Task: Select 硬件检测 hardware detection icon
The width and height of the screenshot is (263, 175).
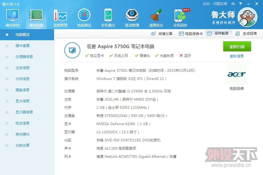Action: 36,15
